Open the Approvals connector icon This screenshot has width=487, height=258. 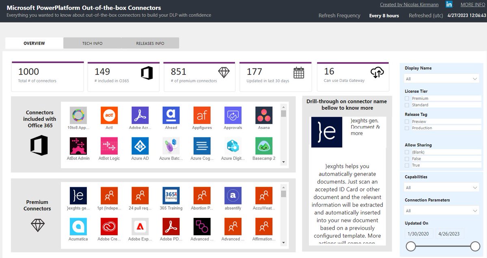tap(233, 115)
